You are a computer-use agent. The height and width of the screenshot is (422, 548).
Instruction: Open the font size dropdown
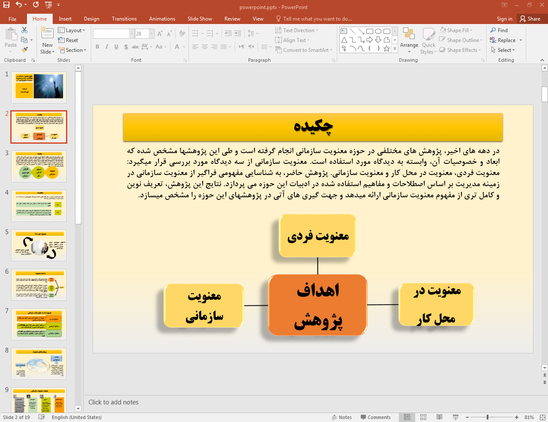151,33
